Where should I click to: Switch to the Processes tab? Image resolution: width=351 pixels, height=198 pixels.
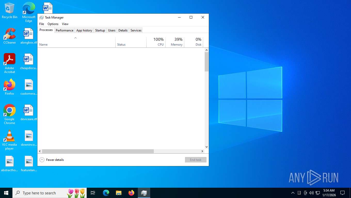coord(46,30)
